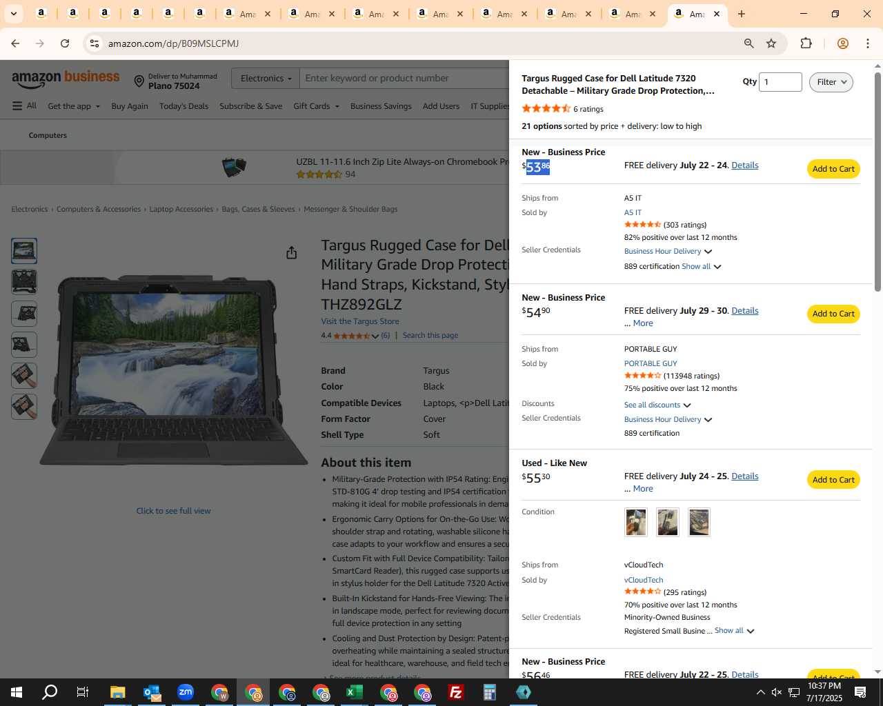Open the All hamburger menu
Viewport: 883px width, 706px height.
(24, 106)
